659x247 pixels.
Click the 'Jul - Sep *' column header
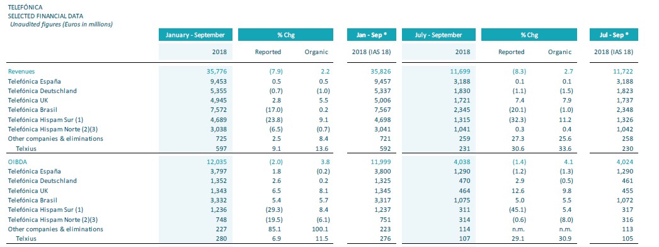click(x=614, y=35)
